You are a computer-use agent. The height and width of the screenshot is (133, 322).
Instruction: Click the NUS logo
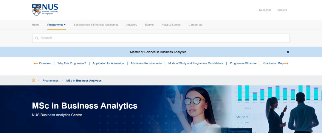tap(45, 10)
